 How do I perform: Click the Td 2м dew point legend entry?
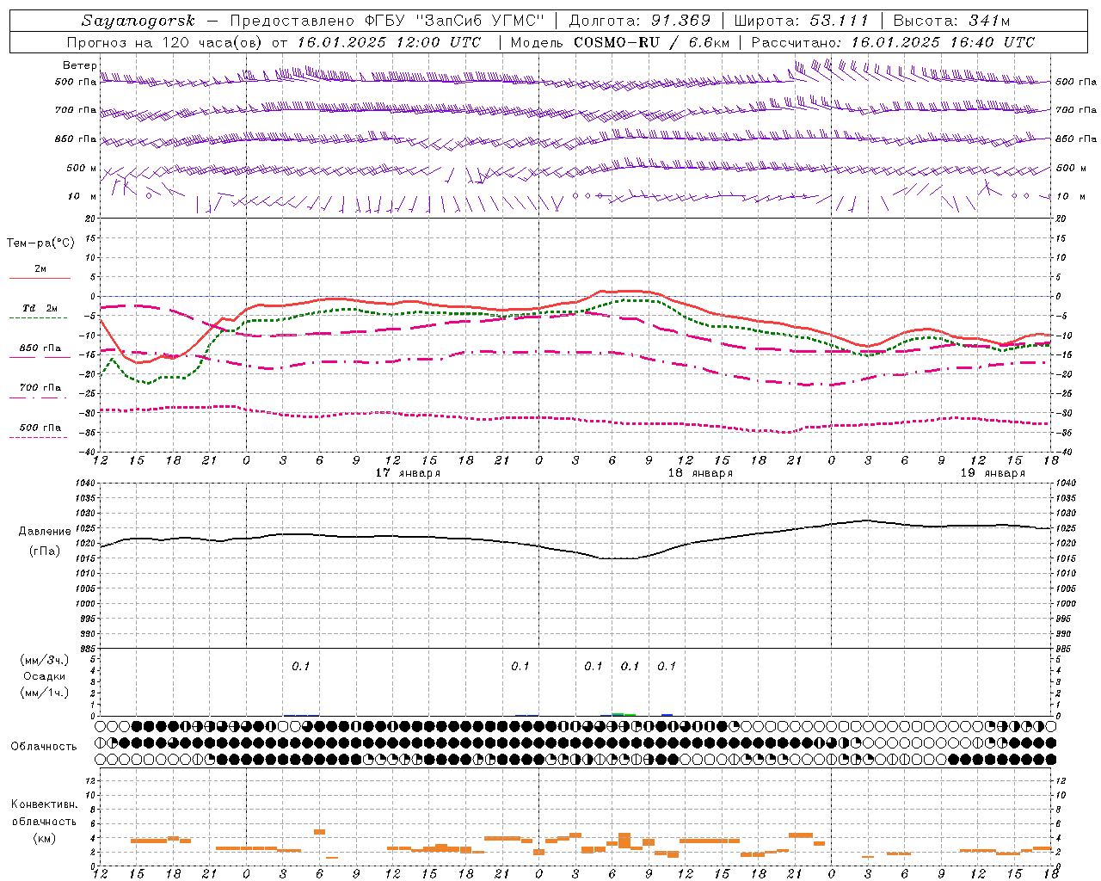(40, 308)
